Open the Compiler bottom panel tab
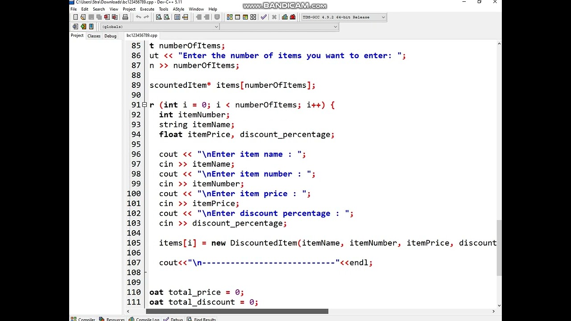This screenshot has width=571, height=321. pyautogui.click(x=83, y=319)
